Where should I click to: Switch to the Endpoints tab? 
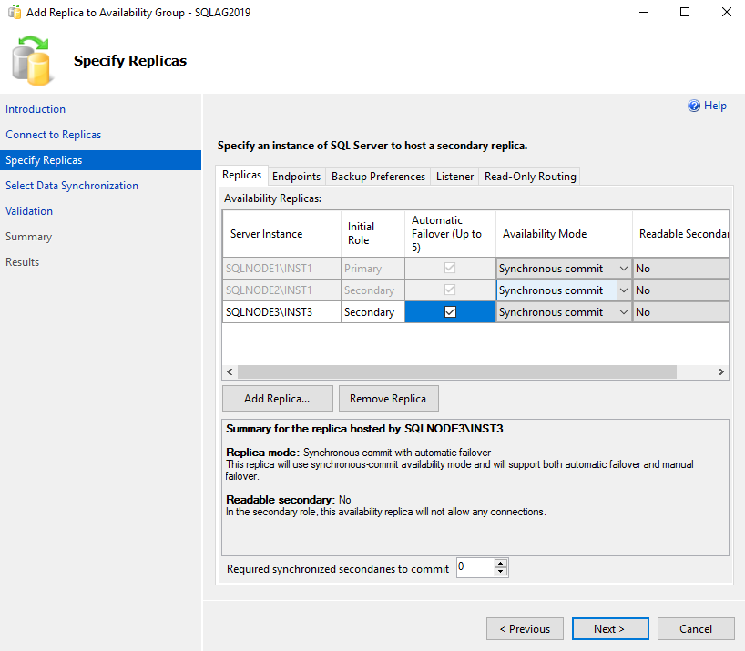(x=296, y=177)
